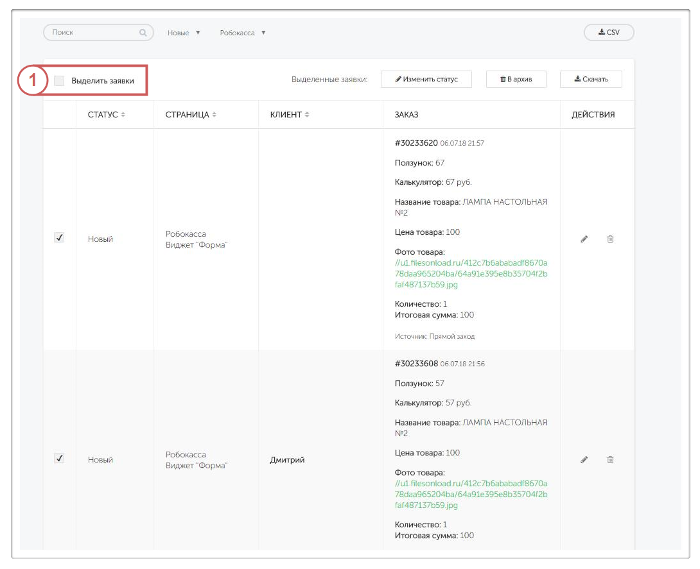Sort table by КЛИЕНТ column arrows
700x569 pixels.
[x=307, y=115]
